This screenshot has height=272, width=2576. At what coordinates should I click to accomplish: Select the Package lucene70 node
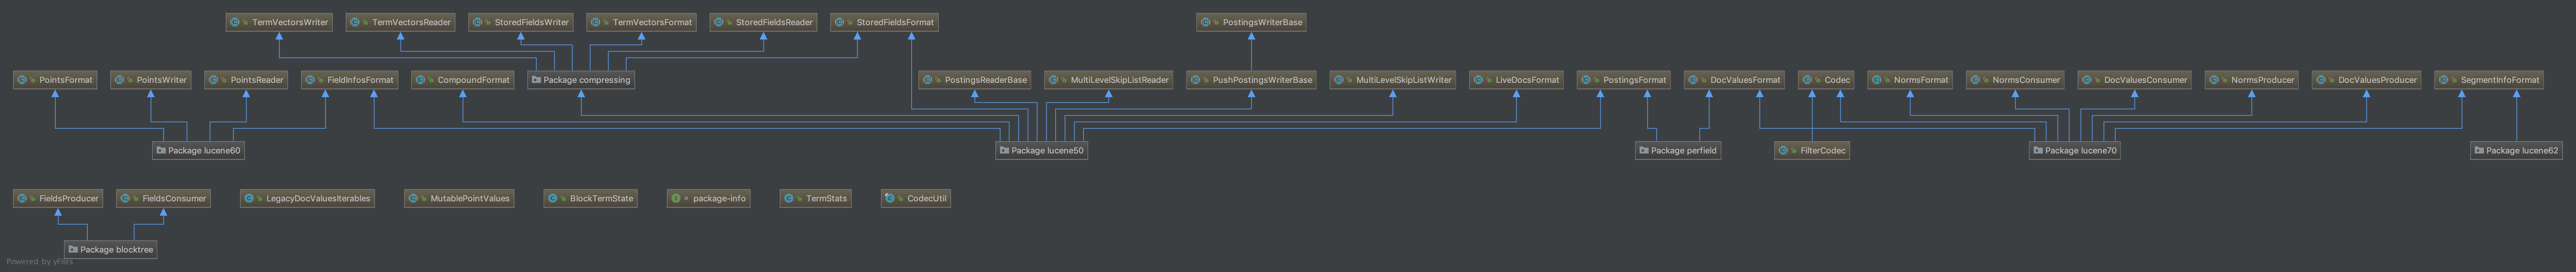click(2075, 151)
